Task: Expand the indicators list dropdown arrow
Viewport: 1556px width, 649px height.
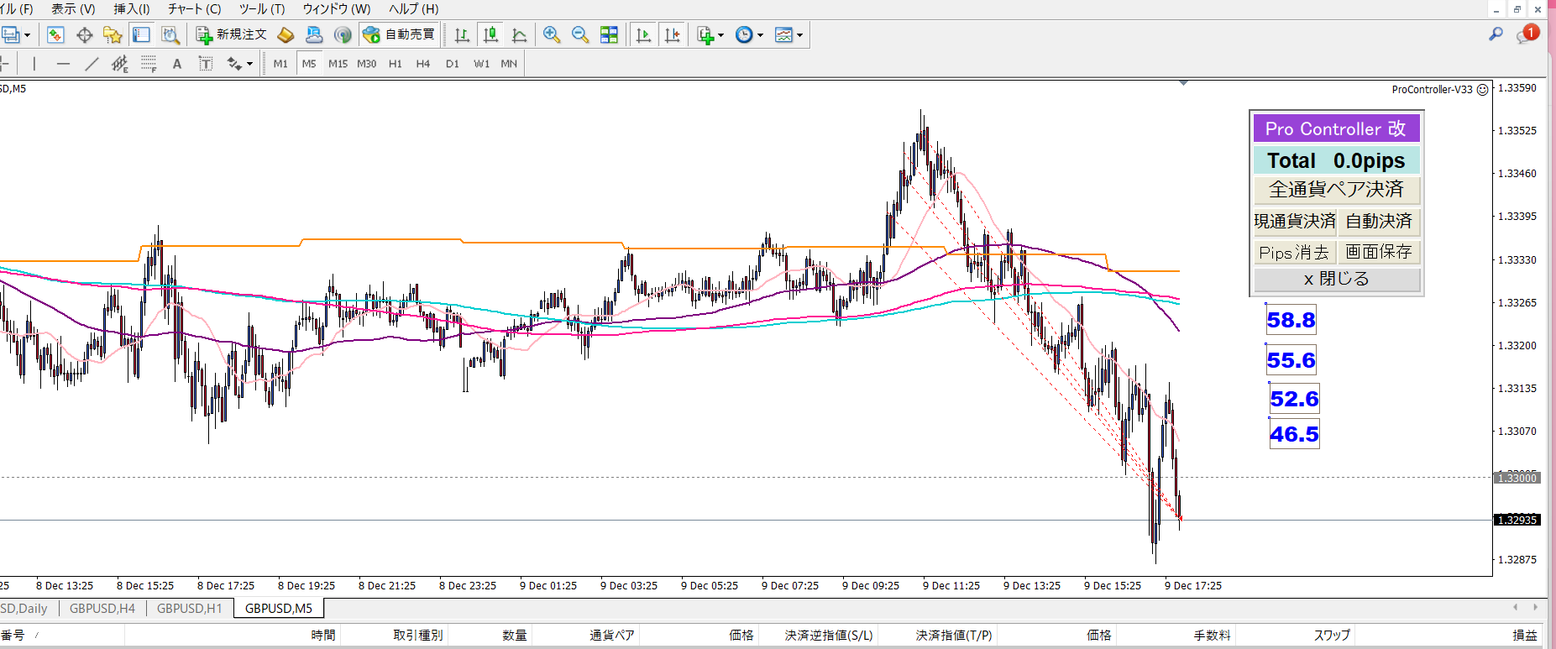Action: (x=720, y=35)
